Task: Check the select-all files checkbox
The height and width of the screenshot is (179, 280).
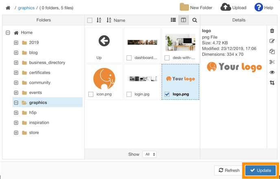Action: pos(90,20)
